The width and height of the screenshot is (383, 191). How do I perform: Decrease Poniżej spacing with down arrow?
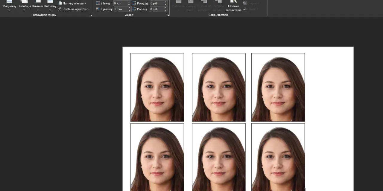[165, 10]
